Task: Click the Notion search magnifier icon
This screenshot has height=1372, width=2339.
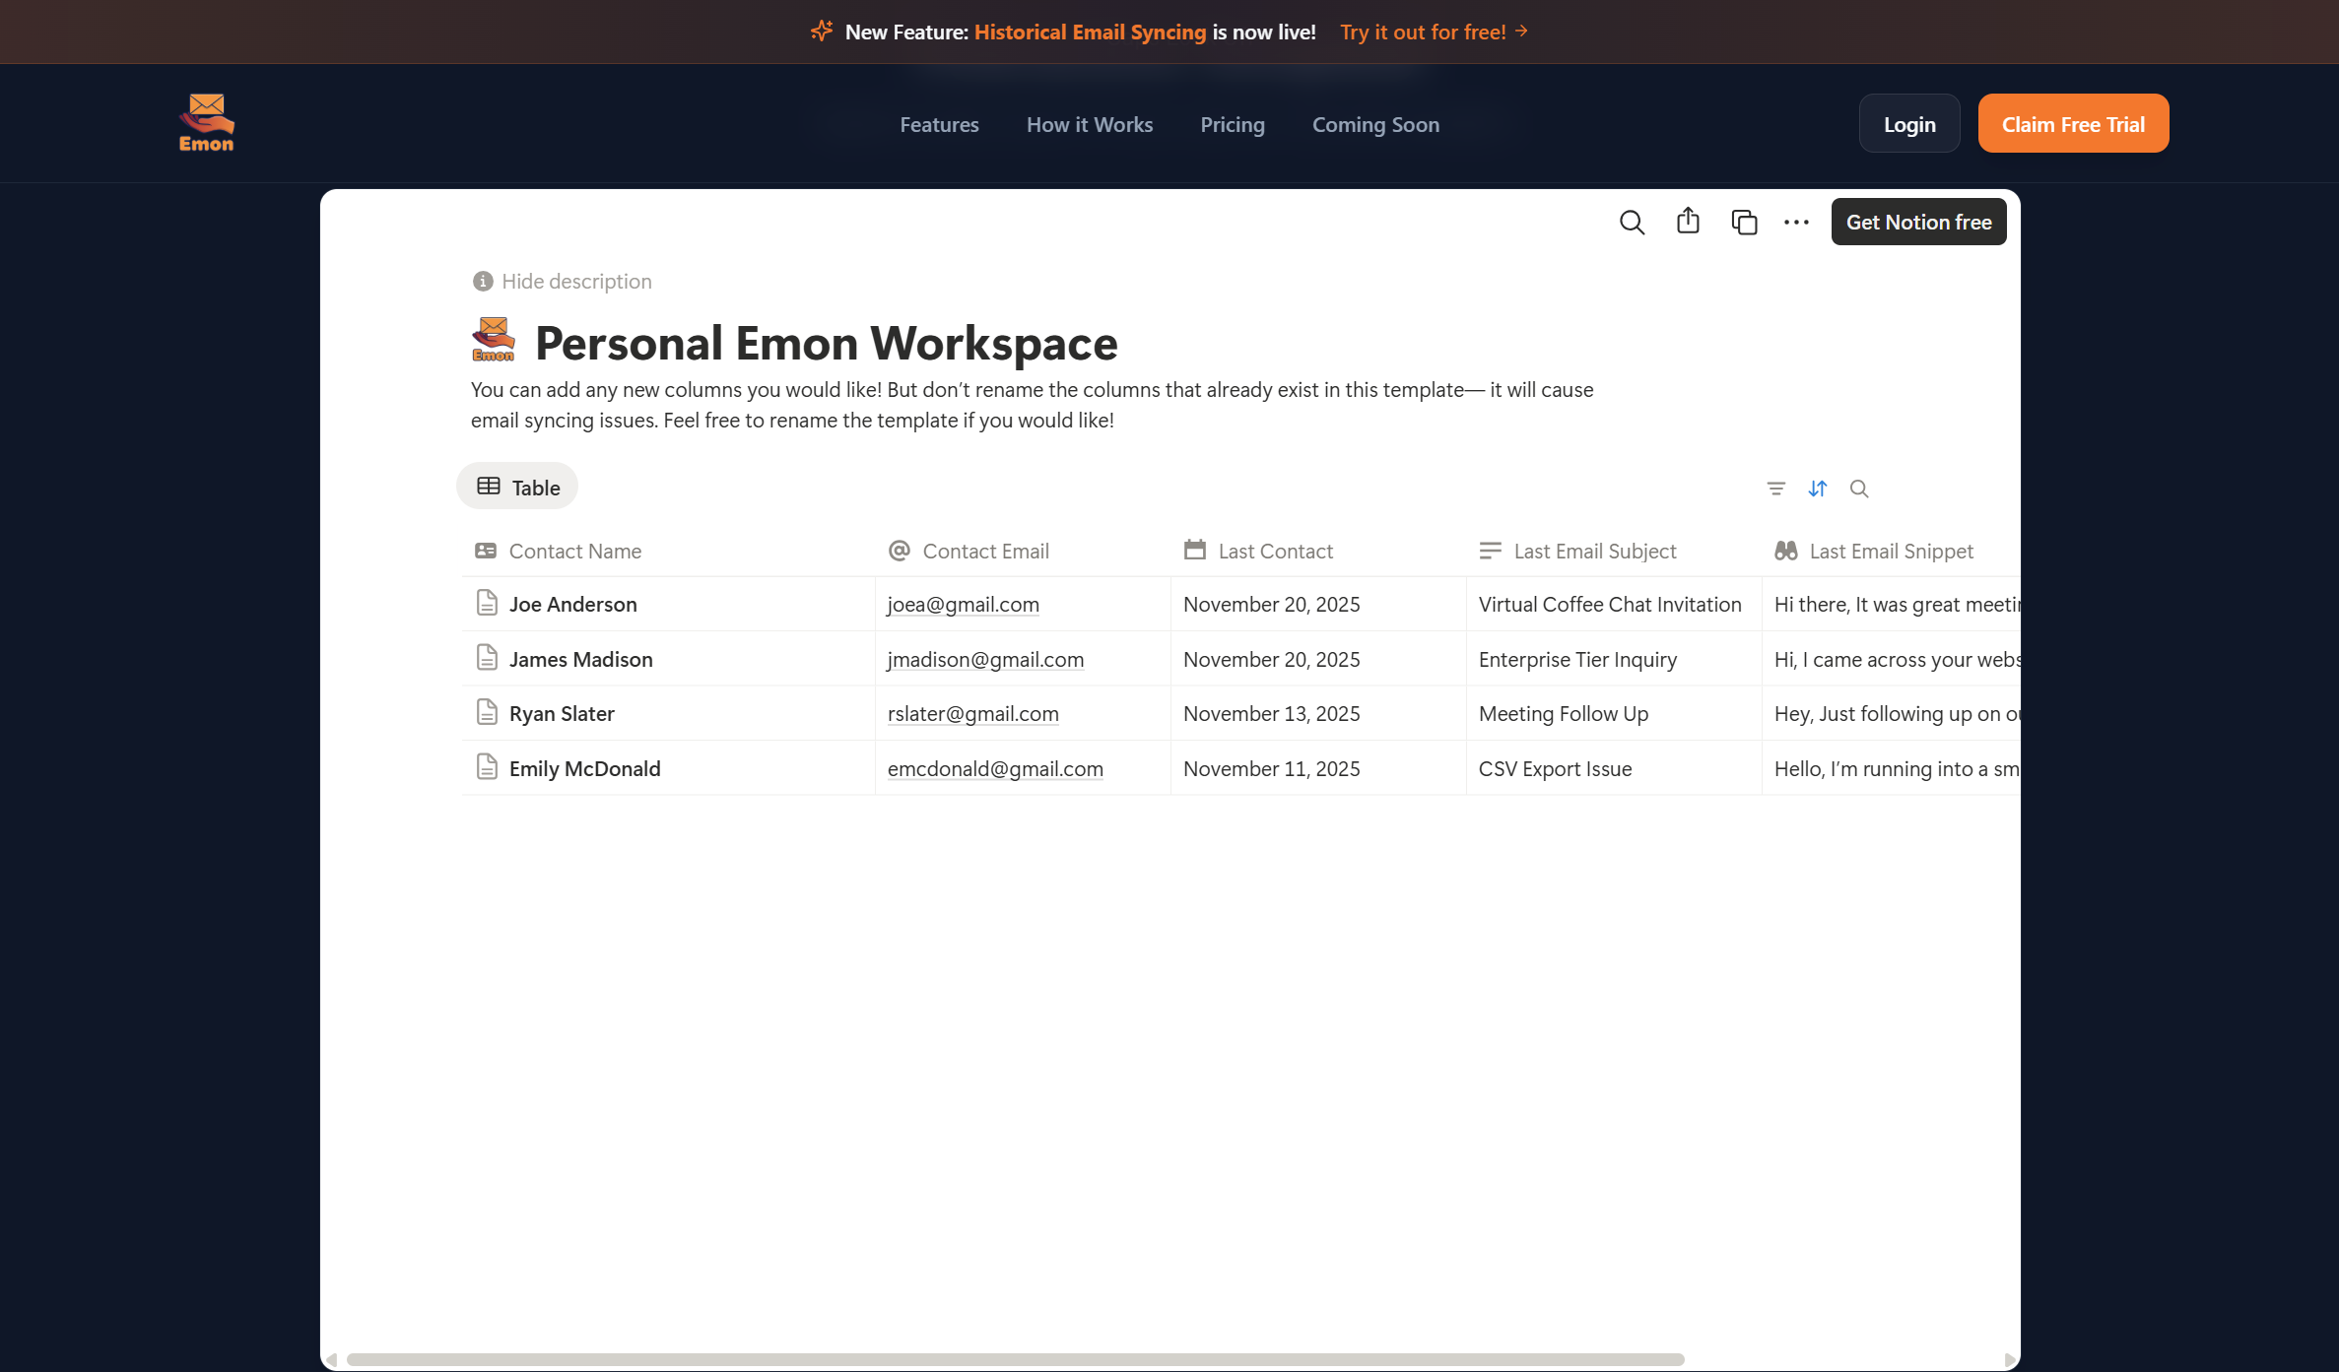Action: 1632,223
